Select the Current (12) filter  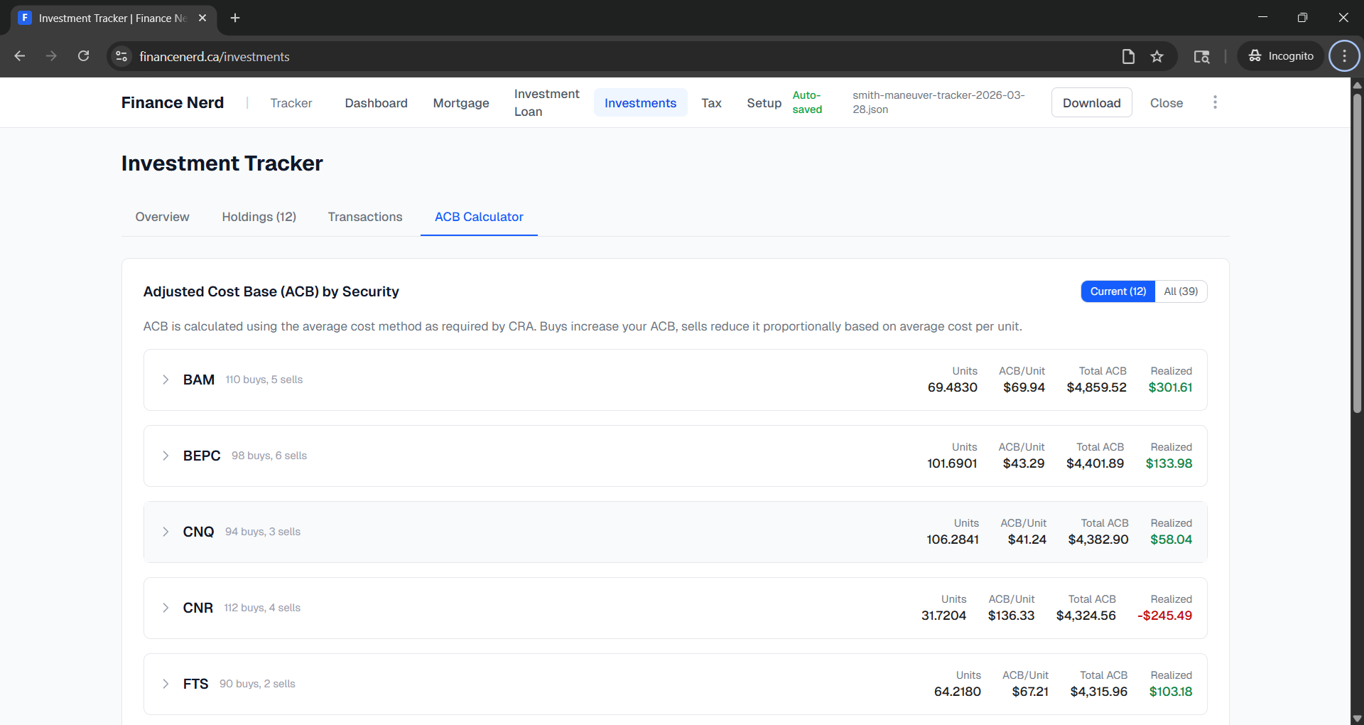click(1118, 291)
